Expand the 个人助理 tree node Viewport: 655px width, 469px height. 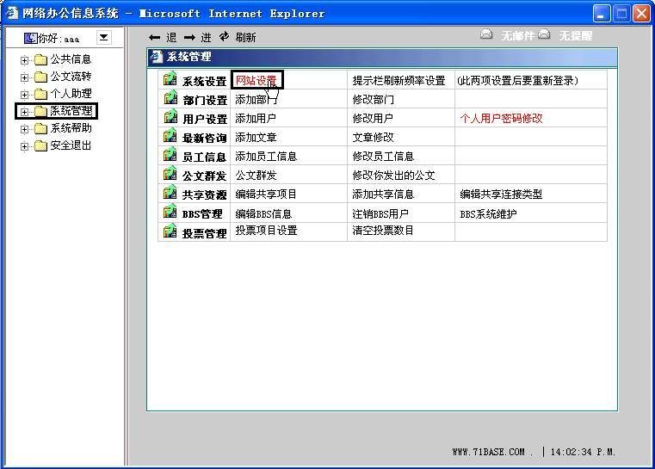click(x=25, y=95)
